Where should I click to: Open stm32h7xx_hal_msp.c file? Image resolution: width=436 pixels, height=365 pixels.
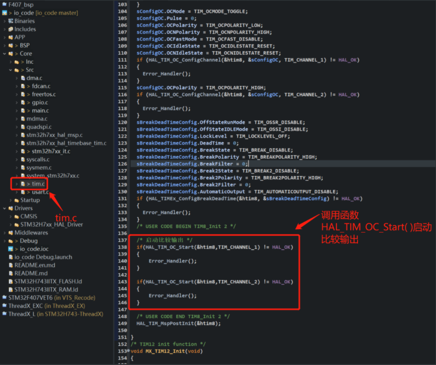click(55, 135)
